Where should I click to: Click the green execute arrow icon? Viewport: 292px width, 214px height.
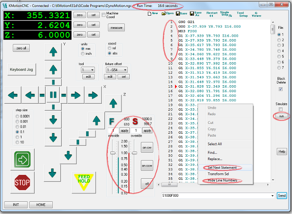click(x=22, y=159)
